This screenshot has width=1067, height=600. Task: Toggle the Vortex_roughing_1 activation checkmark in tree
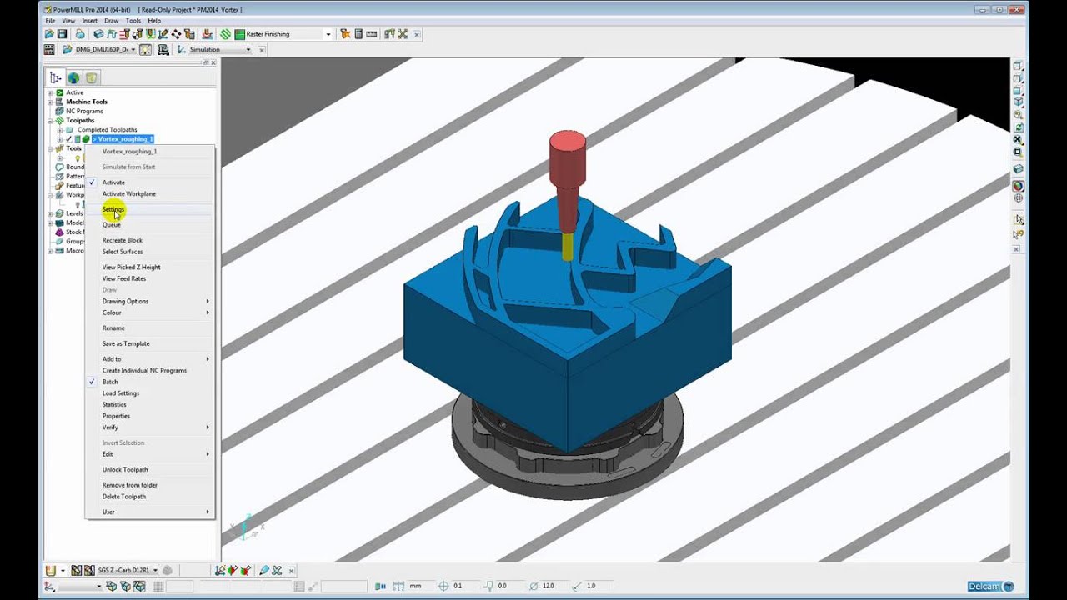[x=68, y=139]
